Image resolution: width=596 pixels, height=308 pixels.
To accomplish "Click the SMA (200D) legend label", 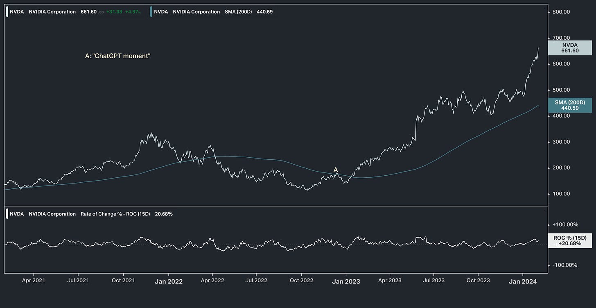I will coord(239,12).
